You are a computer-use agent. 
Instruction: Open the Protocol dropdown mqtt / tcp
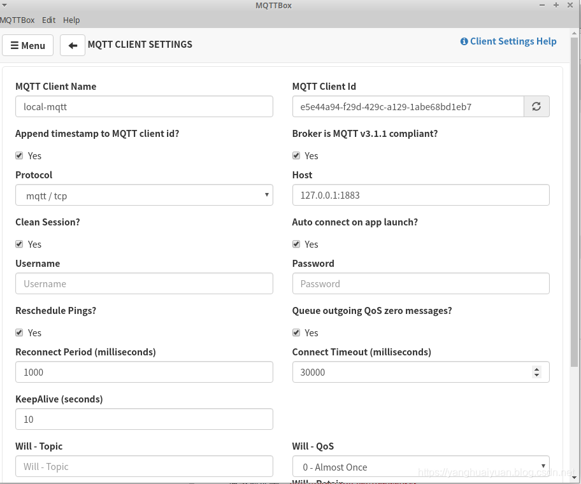pyautogui.click(x=144, y=195)
